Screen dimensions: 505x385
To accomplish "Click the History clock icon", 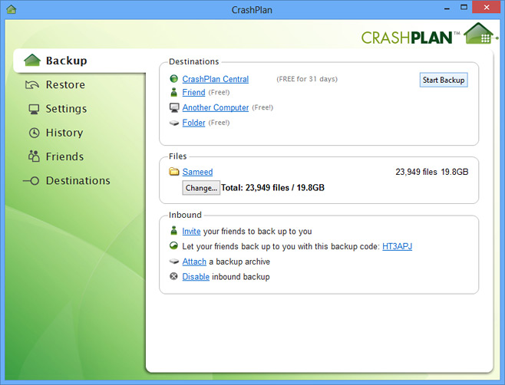I will click(x=34, y=133).
